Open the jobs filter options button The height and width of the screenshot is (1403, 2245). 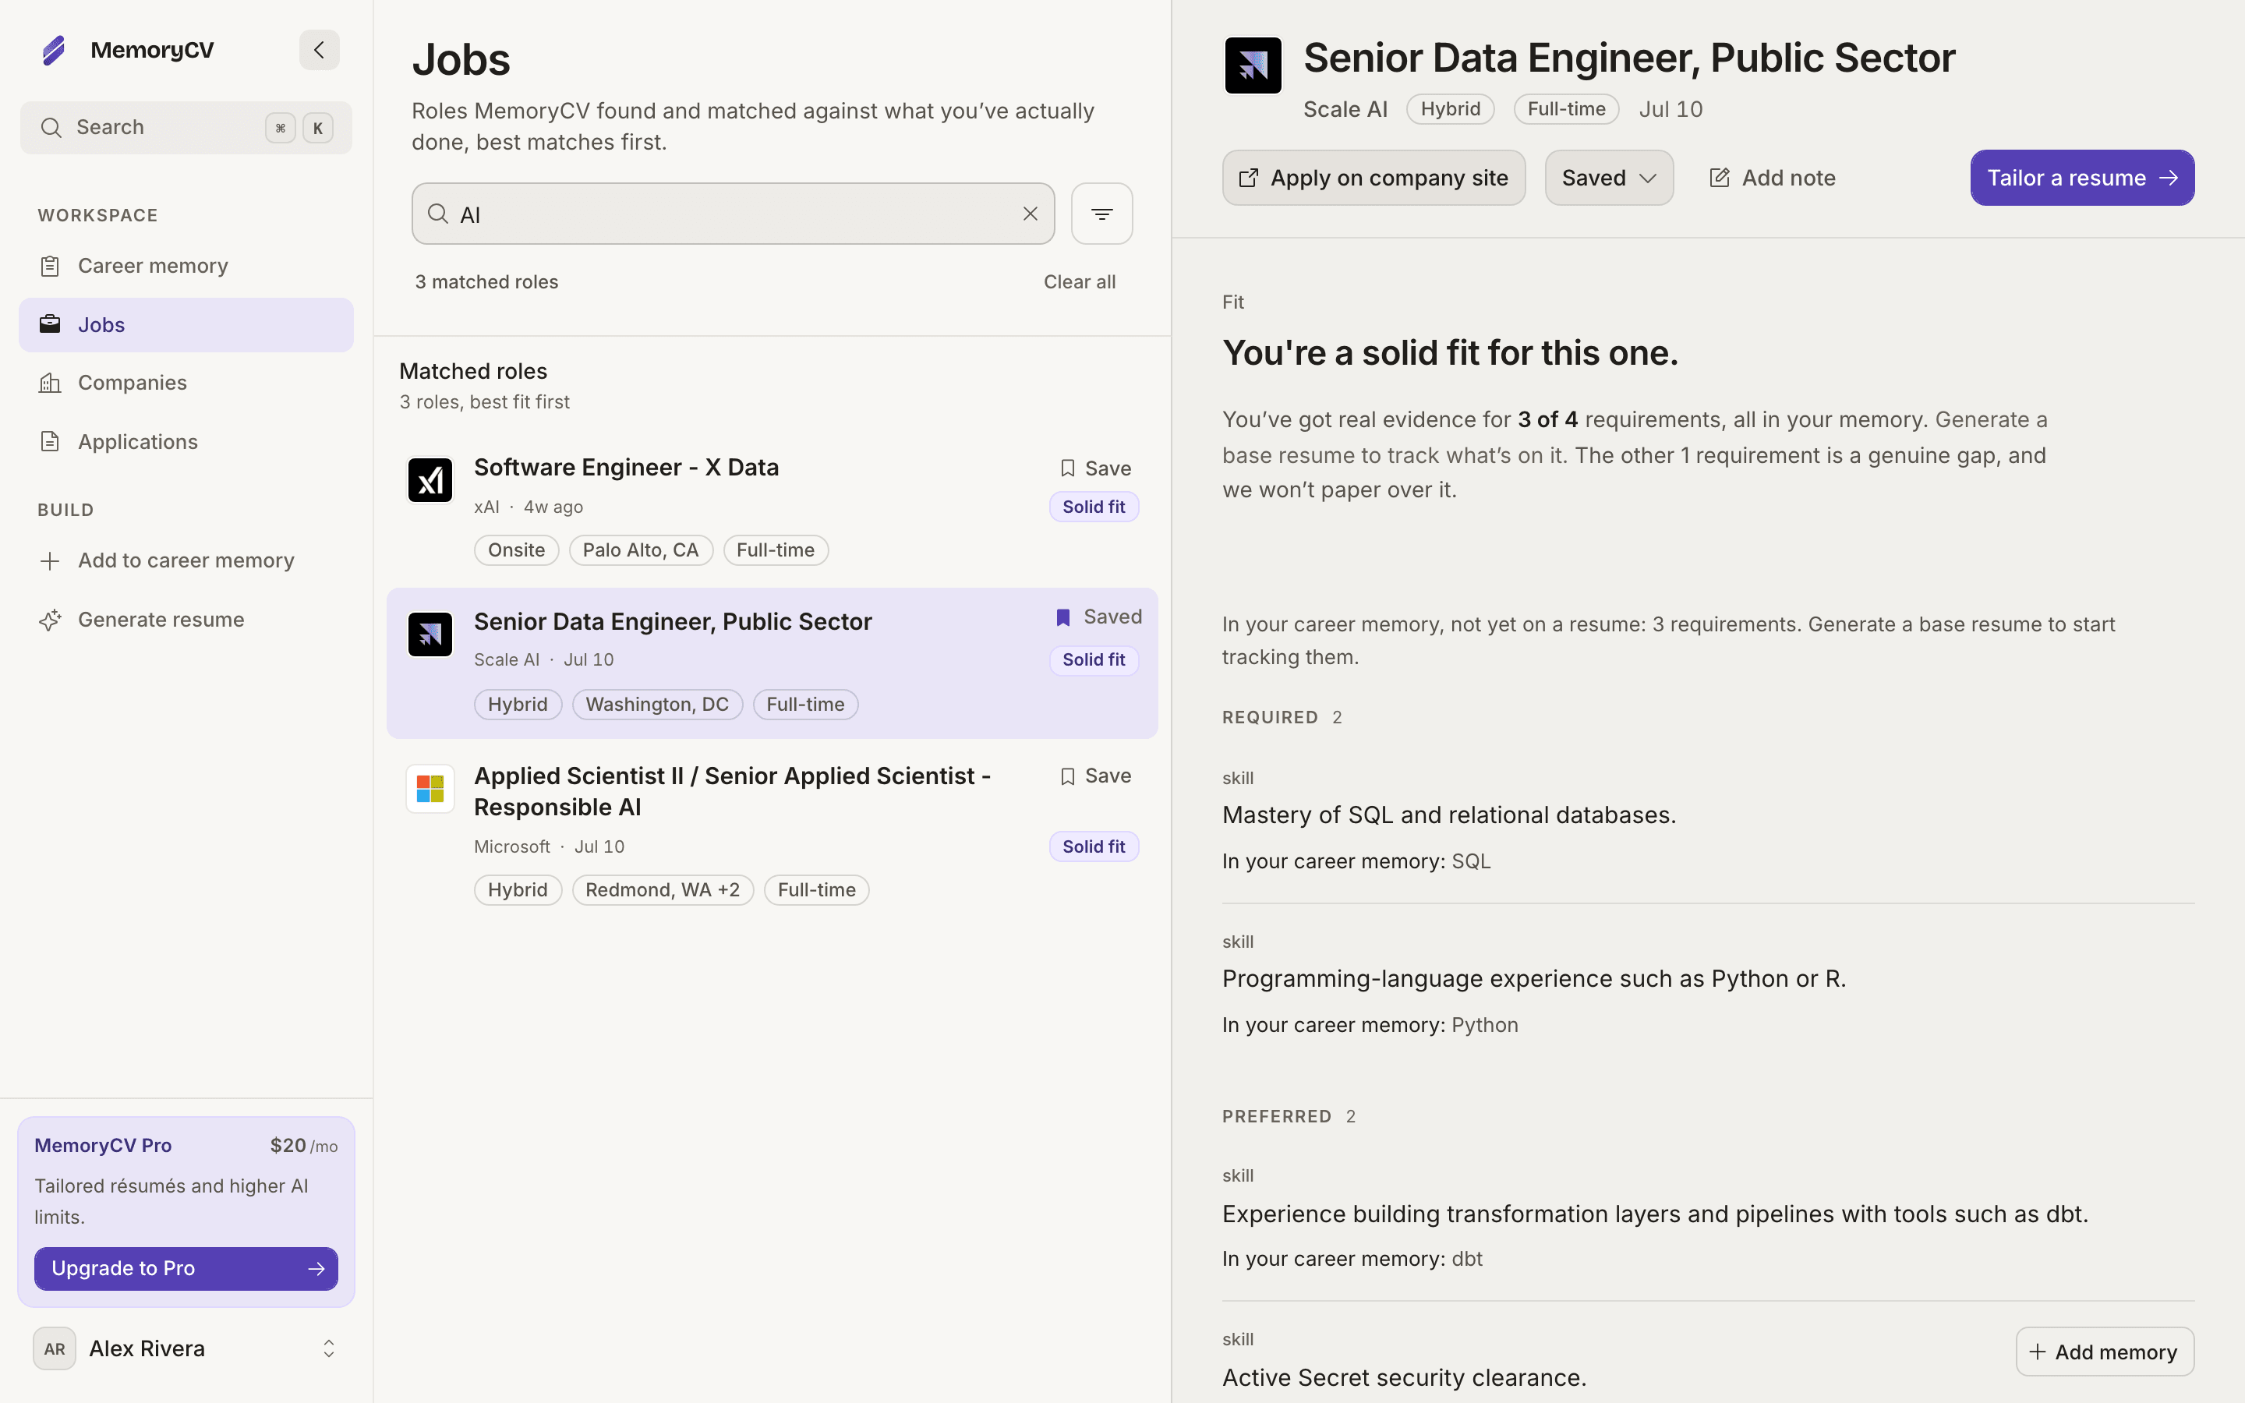[1102, 214]
